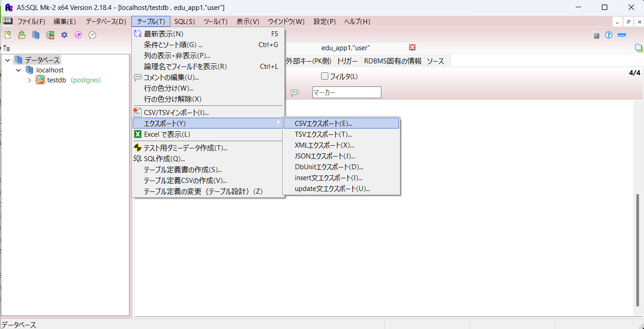Choose SQL作成(Q)... menu item
644x329 pixels.
208,158
